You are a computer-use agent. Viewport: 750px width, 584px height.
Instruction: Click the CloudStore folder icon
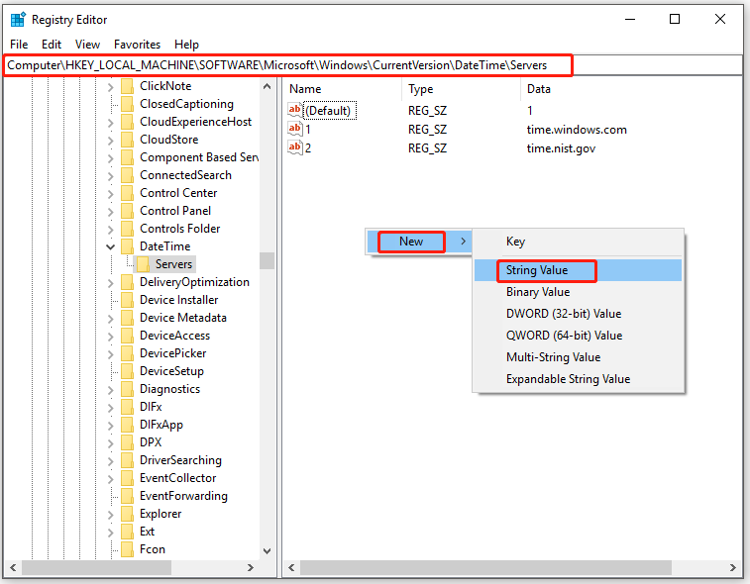pyautogui.click(x=127, y=140)
